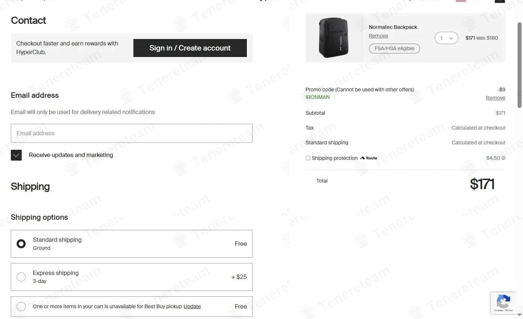The width and height of the screenshot is (523, 319).
Task: Choose Express shipping 3-day option
Action: [x=21, y=277]
